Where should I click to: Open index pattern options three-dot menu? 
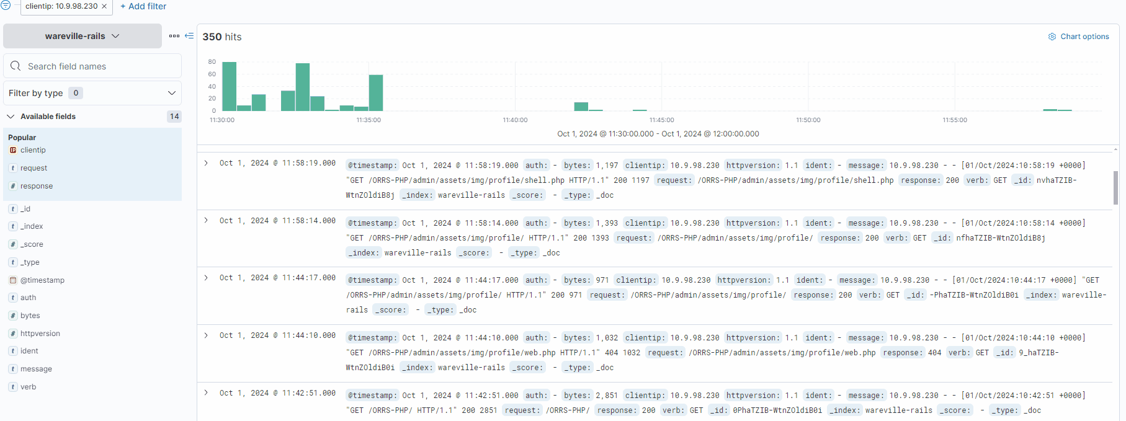(174, 36)
